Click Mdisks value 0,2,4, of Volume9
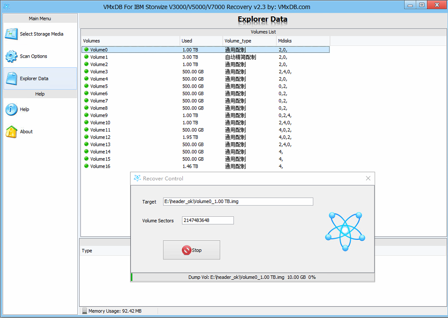The height and width of the screenshot is (318, 448). click(x=285, y=115)
